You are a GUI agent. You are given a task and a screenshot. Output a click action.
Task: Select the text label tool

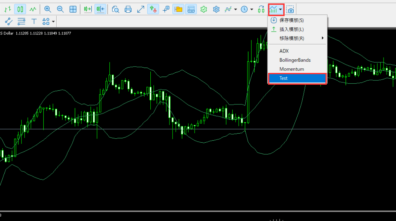[34, 22]
